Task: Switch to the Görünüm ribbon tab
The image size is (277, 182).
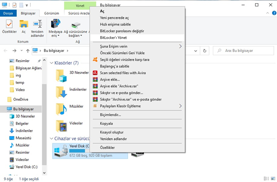Action: point(52,13)
